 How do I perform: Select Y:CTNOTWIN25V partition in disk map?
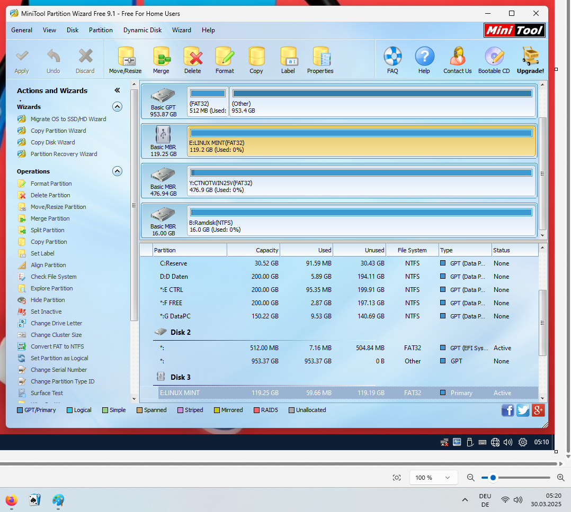click(361, 181)
